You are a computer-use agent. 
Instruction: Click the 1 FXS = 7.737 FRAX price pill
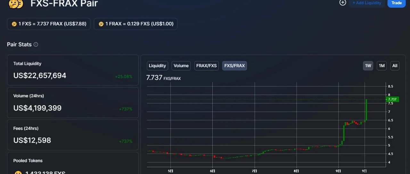point(49,24)
